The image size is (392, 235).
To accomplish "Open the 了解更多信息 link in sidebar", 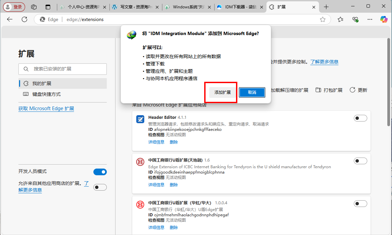I will 30,190.
